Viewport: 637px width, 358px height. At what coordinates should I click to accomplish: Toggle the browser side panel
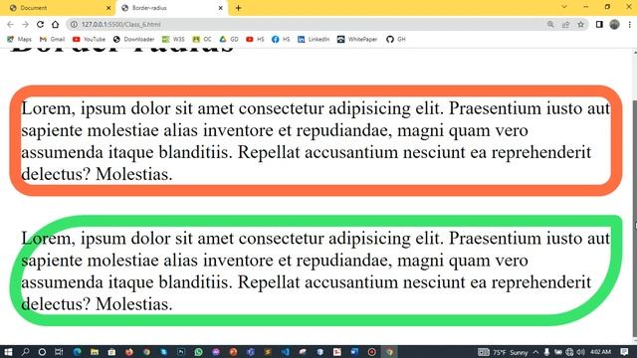(599, 24)
